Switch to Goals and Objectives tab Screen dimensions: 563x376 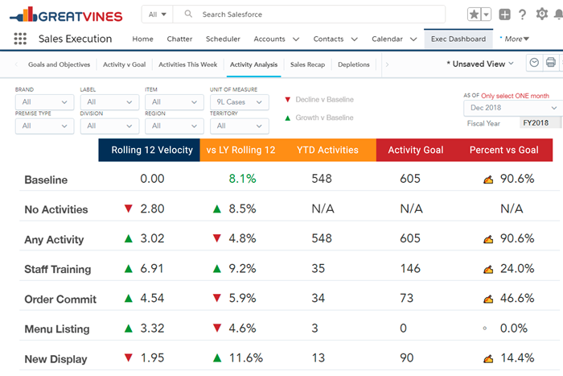[x=59, y=64]
